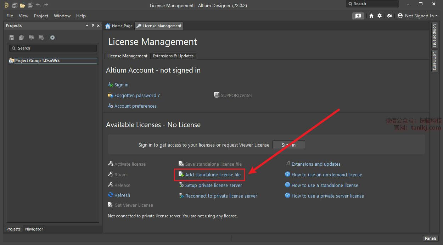This screenshot has width=443, height=245.
Task: Switch to Extensions & Updates tab
Action: [x=173, y=56]
